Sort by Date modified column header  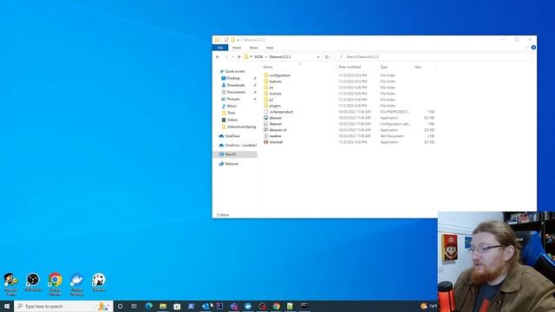[x=349, y=67]
